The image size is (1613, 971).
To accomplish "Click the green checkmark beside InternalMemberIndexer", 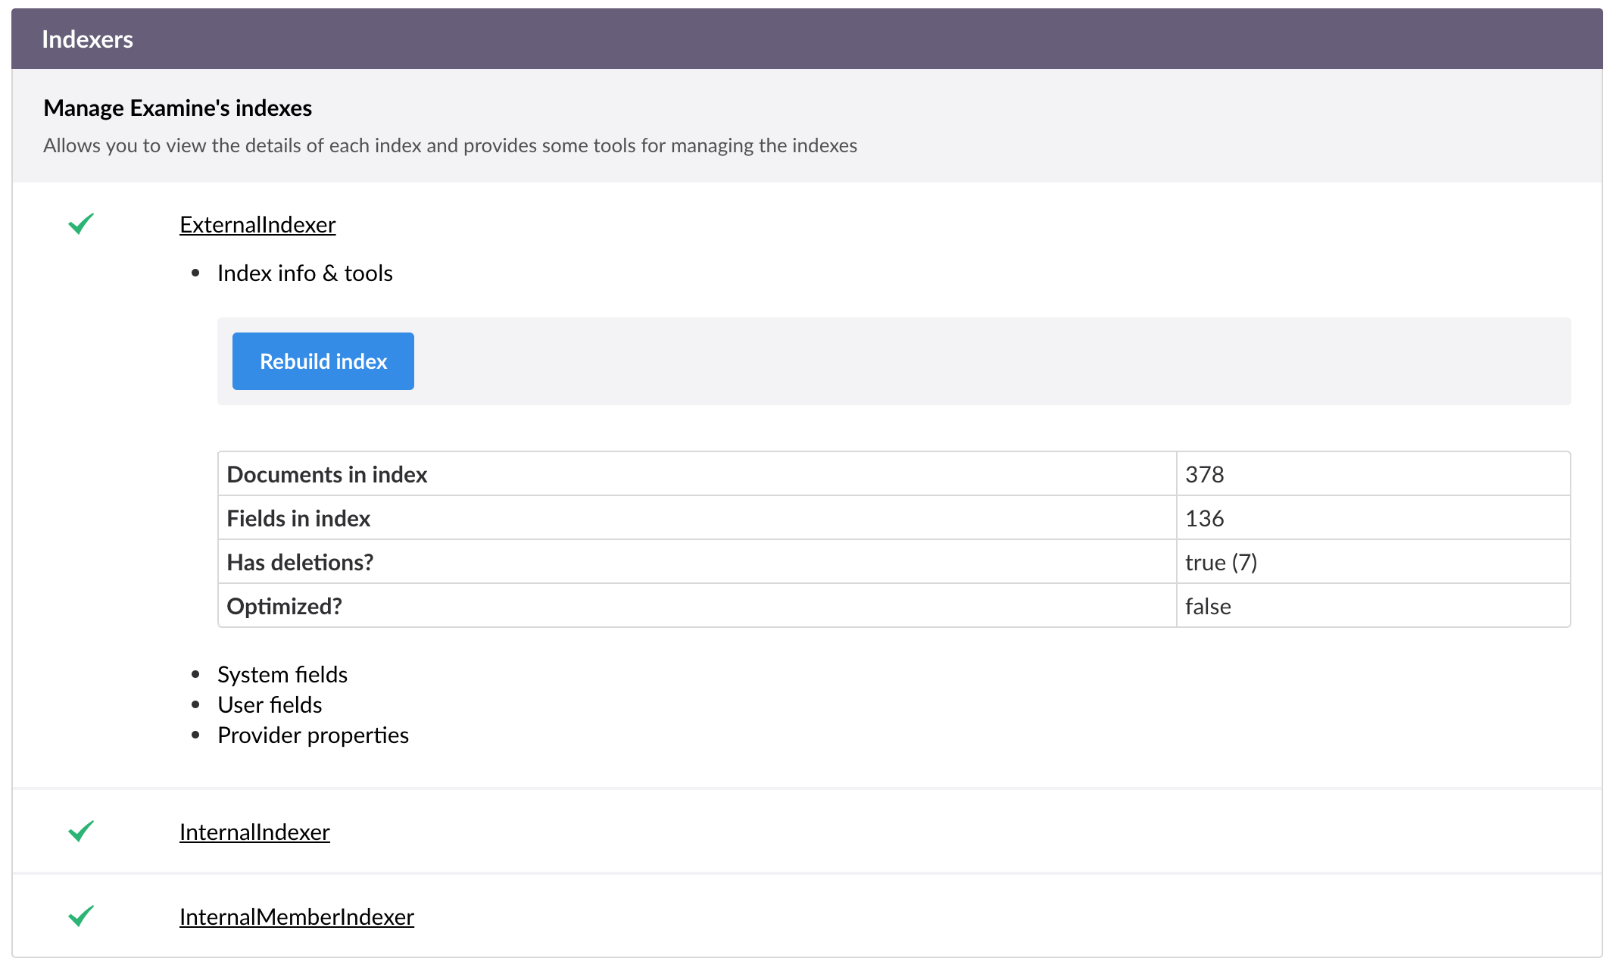I will coord(81,916).
